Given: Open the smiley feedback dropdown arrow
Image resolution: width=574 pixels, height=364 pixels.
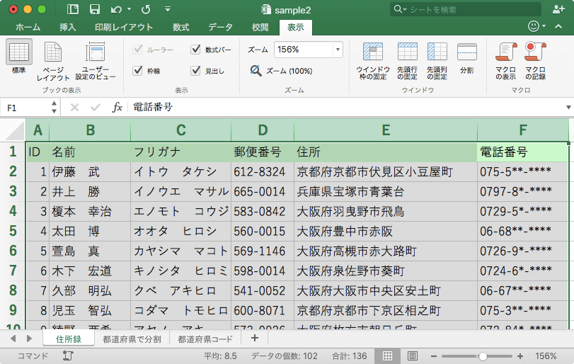Looking at the screenshot, I should coord(544,26).
